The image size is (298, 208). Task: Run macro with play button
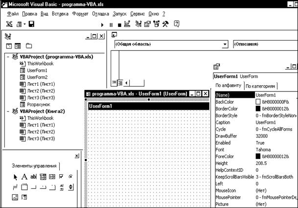tap(102, 25)
